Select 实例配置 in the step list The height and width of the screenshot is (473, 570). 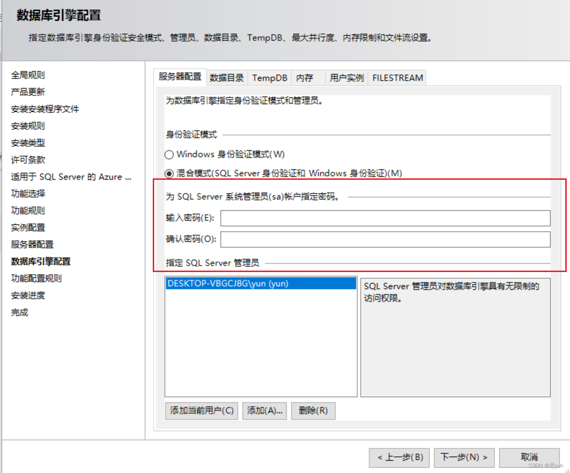pos(28,227)
